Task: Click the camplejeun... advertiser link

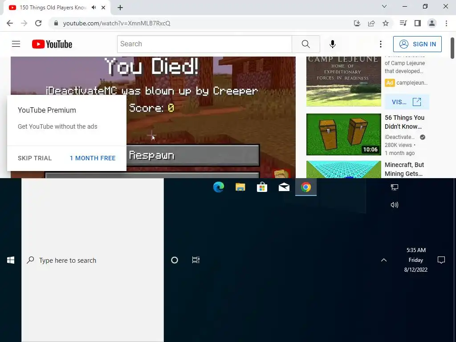Action: pos(412,82)
